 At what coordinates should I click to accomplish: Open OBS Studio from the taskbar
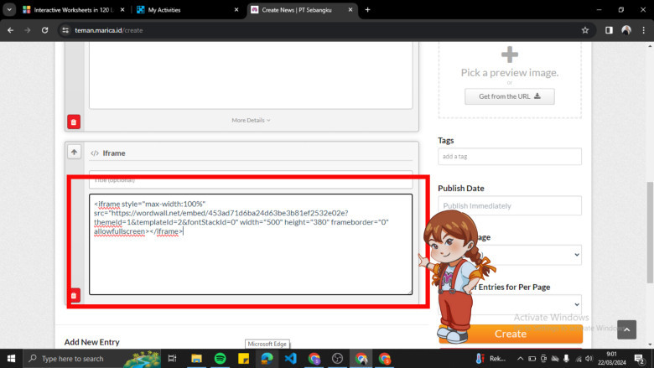[x=337, y=359]
